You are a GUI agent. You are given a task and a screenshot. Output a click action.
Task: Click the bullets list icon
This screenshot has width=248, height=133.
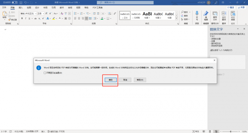(75, 13)
